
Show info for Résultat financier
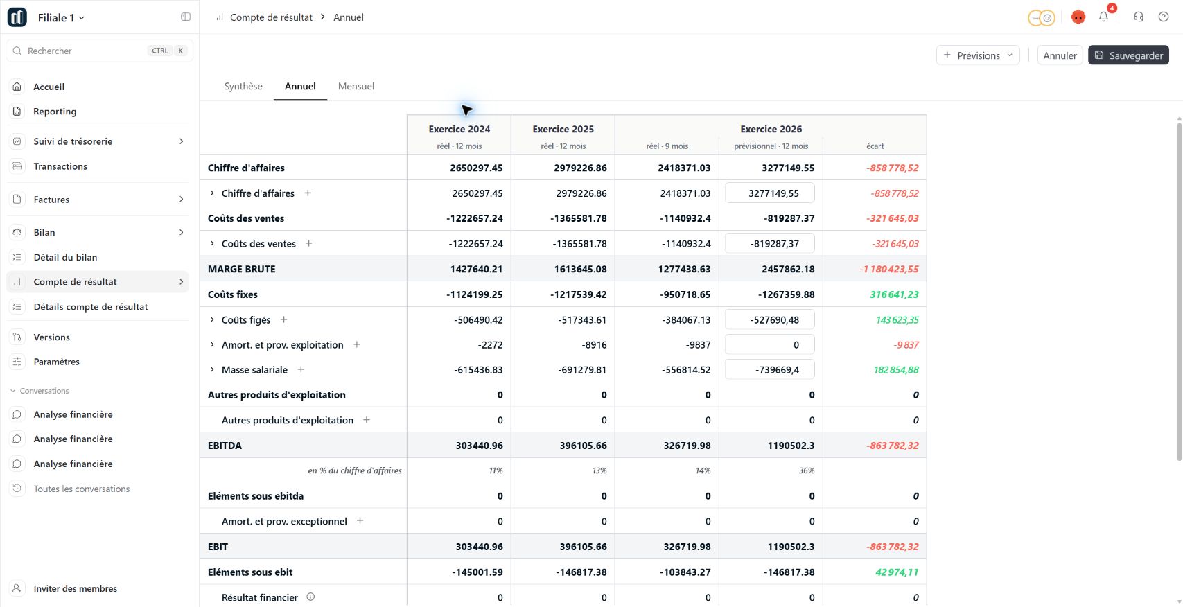pos(310,597)
